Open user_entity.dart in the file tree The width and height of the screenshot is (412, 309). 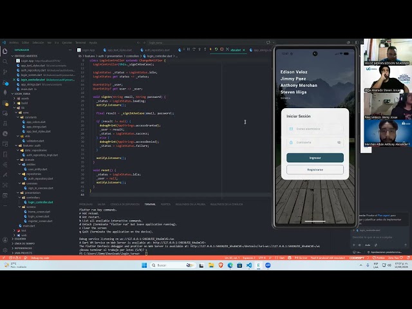(x=37, y=169)
